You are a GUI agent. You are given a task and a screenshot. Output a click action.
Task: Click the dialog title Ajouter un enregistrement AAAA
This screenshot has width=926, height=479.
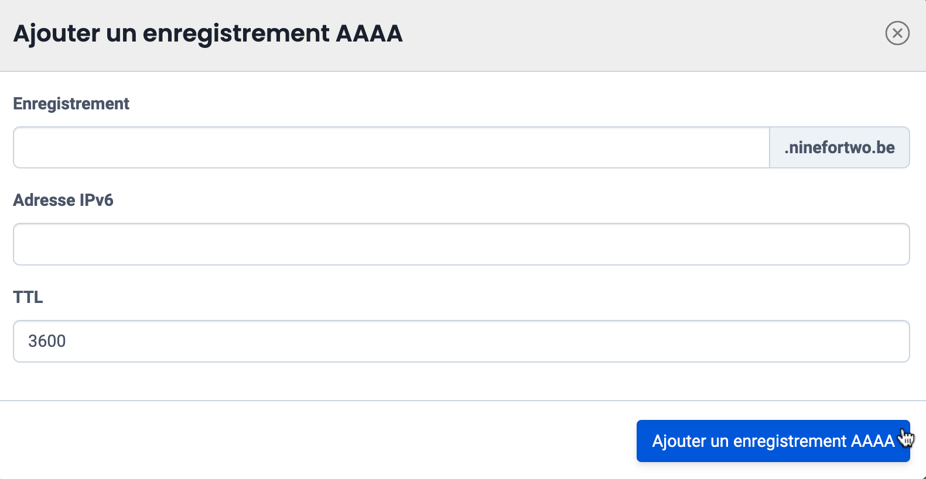(208, 33)
